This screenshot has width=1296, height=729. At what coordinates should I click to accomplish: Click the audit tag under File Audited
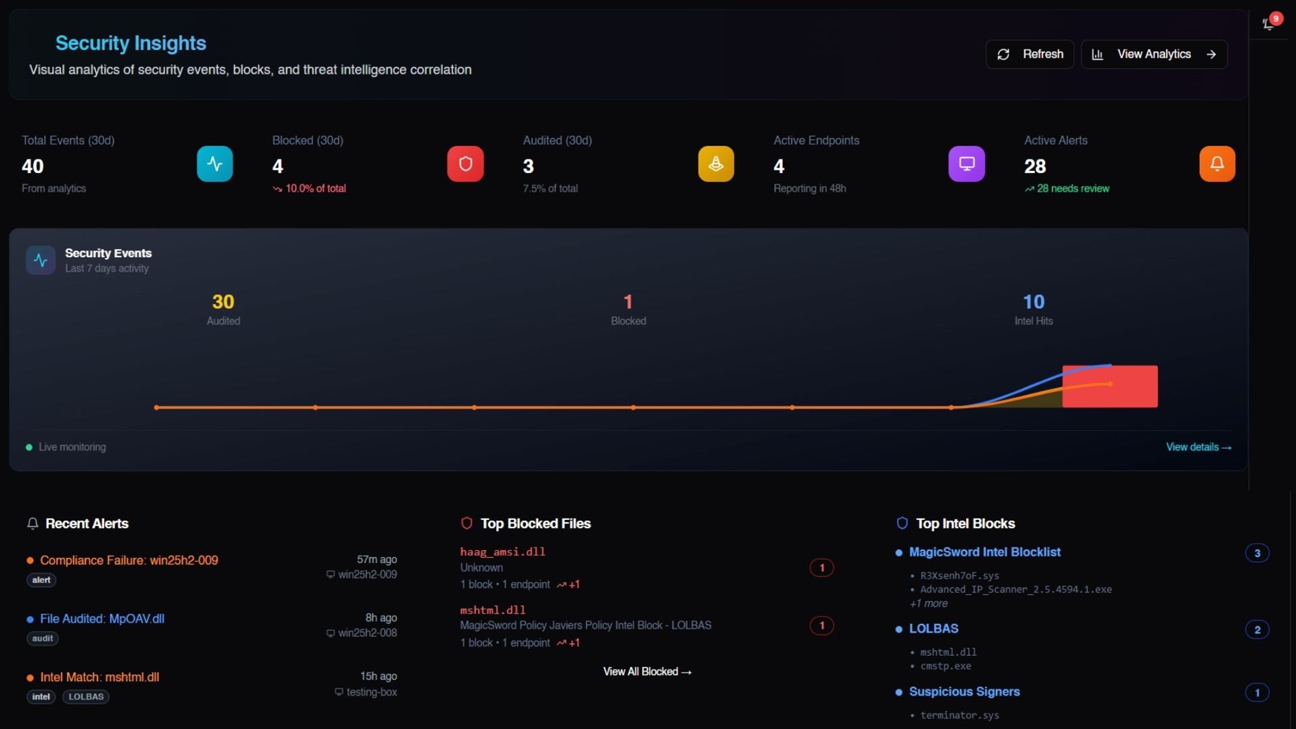pos(42,639)
